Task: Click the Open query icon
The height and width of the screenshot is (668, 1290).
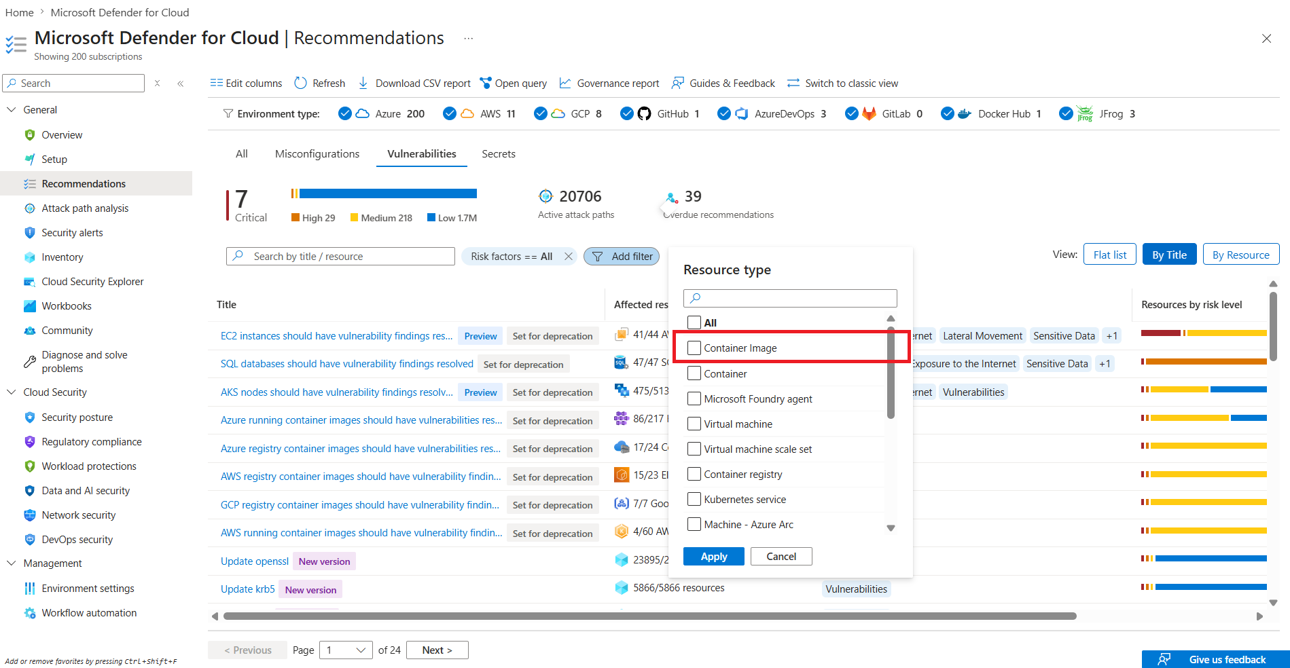Action: [485, 83]
